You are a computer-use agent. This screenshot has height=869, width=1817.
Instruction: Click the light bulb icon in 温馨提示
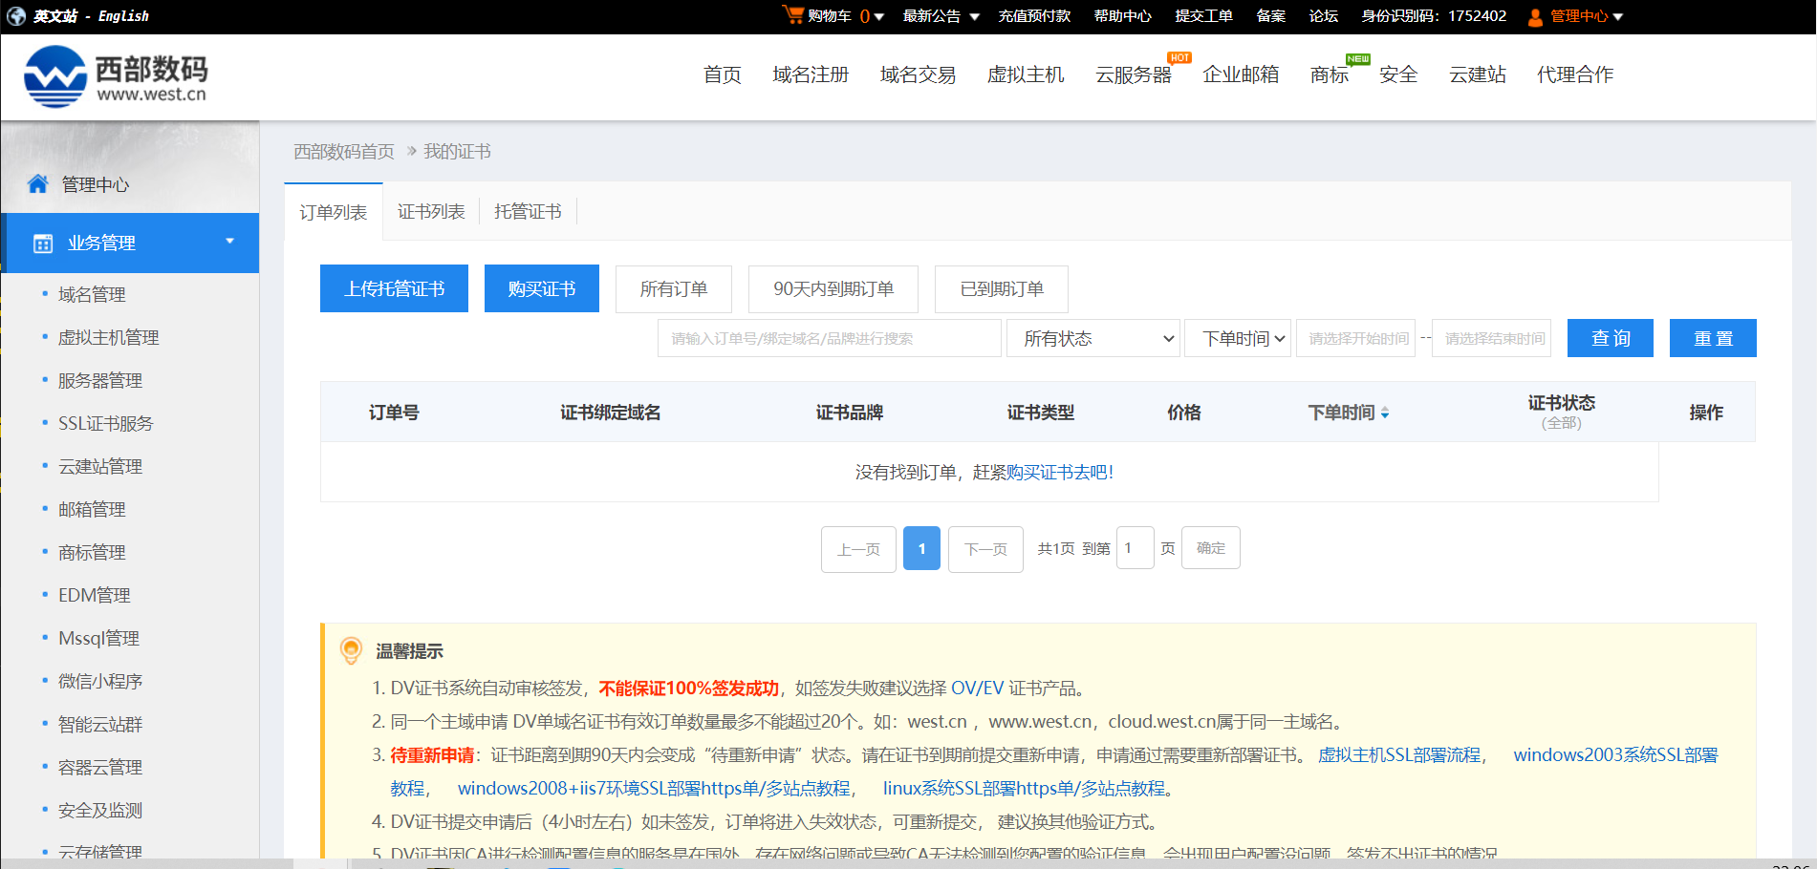(x=350, y=650)
